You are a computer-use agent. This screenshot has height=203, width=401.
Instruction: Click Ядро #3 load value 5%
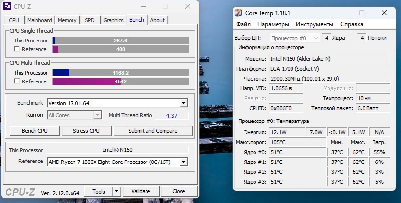[379, 182]
